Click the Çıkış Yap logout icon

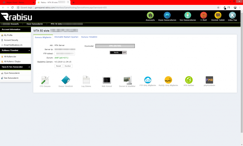pos(232,15)
